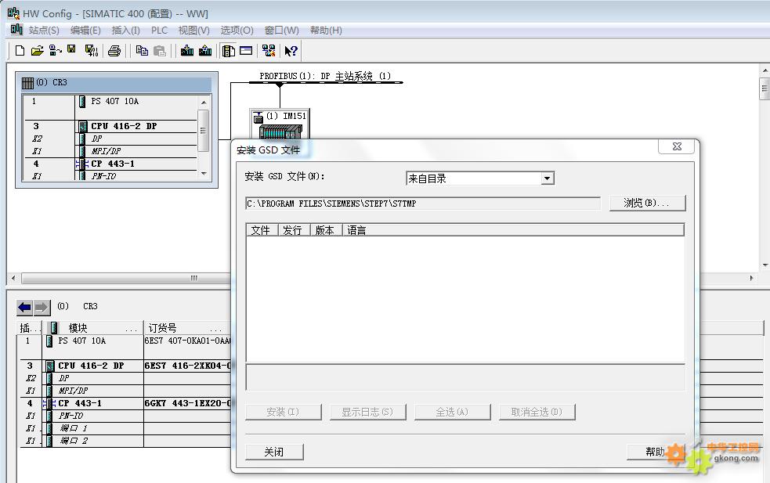The image size is (770, 483).
Task: Click the 语言 column header
Action: point(513,230)
